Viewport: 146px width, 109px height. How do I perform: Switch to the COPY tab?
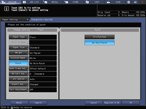click(x=94, y=2)
